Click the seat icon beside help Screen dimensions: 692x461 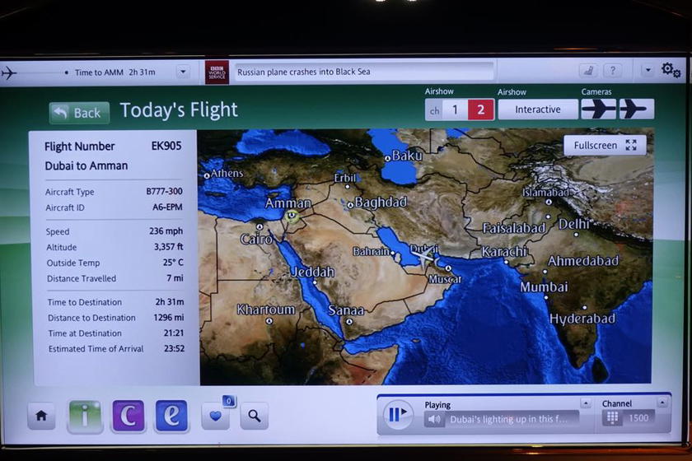pos(588,71)
